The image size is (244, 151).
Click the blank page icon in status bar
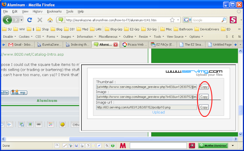[x=57, y=146]
